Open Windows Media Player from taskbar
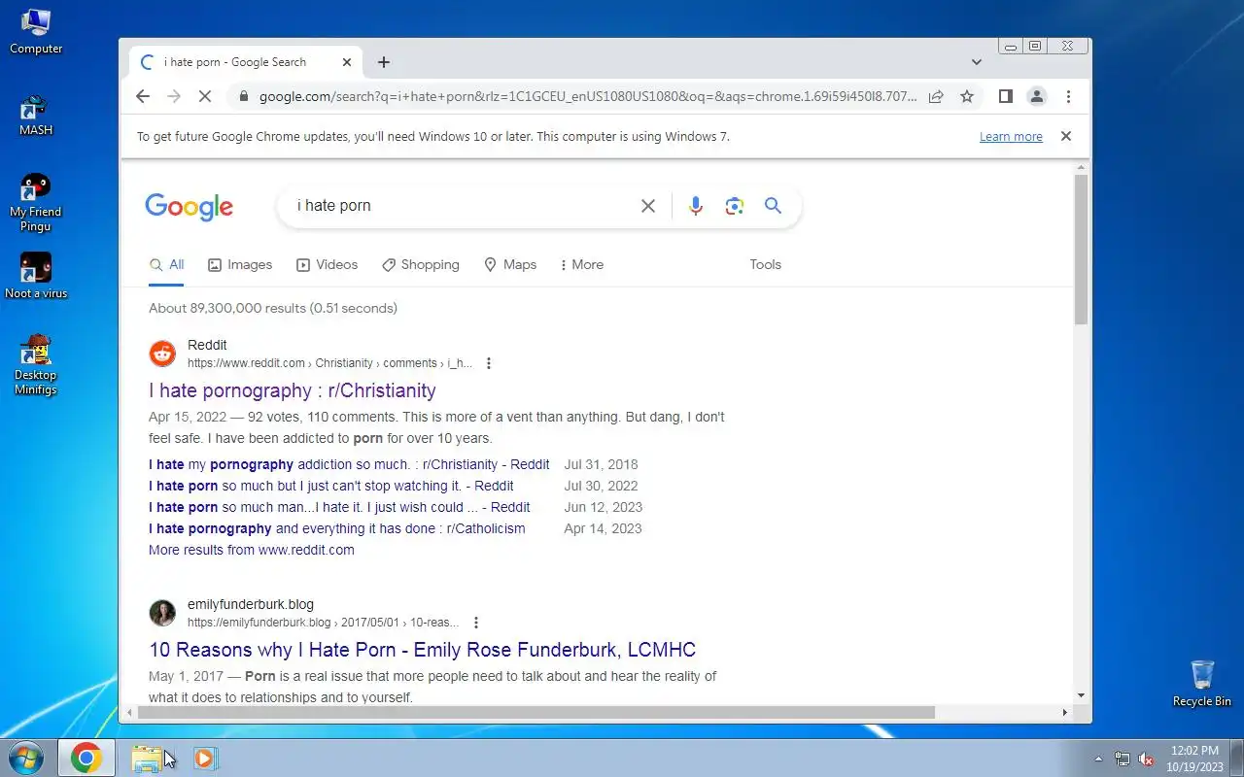Image resolution: width=1244 pixels, height=777 pixels. 205,759
